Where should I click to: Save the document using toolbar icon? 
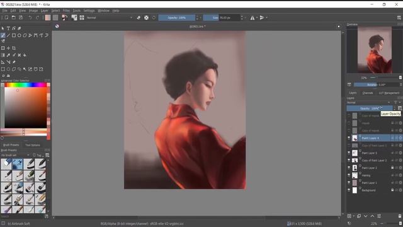pos(21,18)
